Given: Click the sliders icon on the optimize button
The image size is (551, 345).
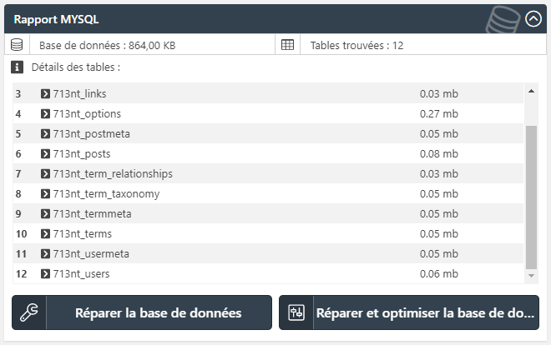Looking at the screenshot, I should (296, 312).
